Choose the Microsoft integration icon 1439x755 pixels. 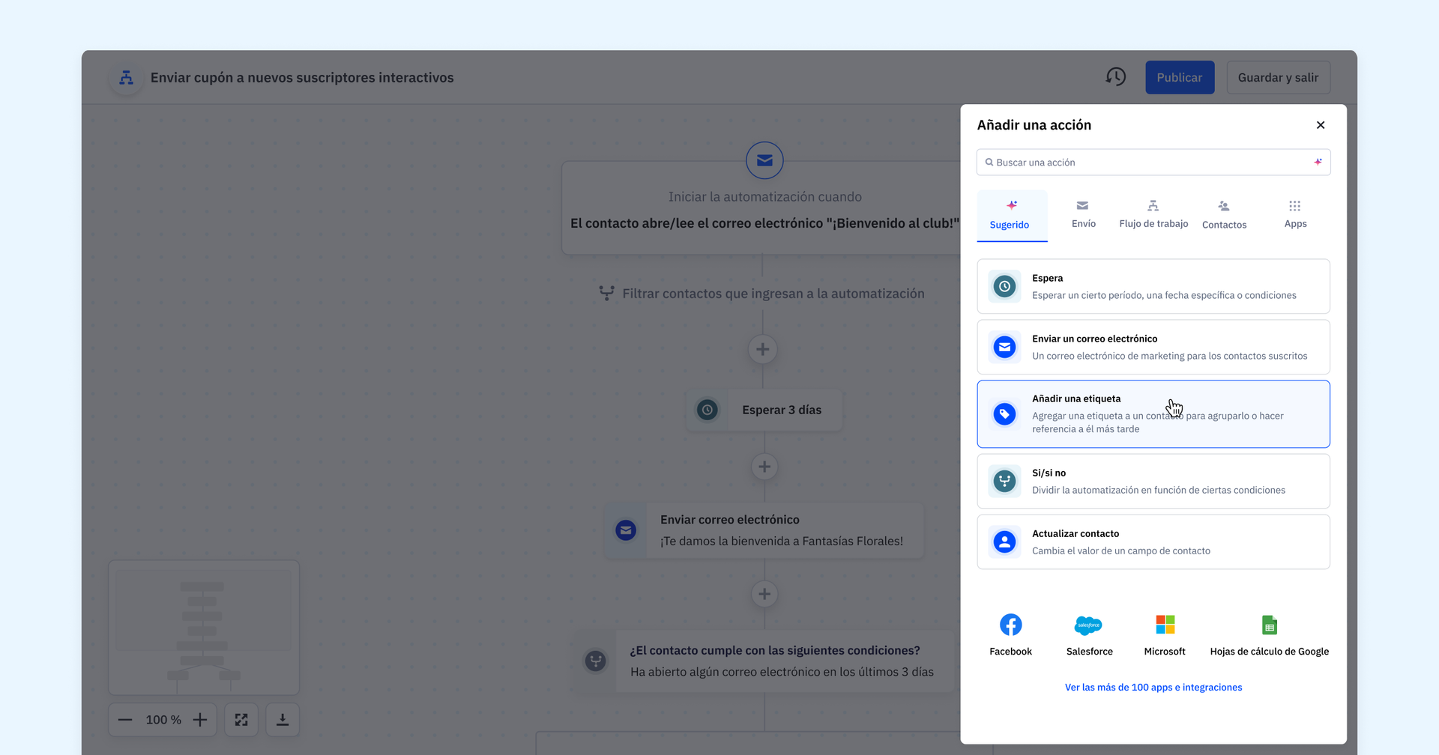1165,625
